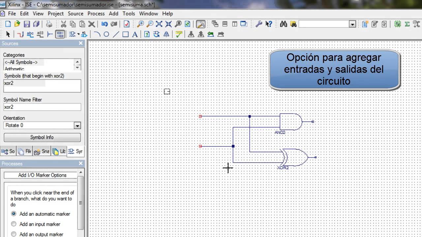Switch to the Libraries tab

59,151
